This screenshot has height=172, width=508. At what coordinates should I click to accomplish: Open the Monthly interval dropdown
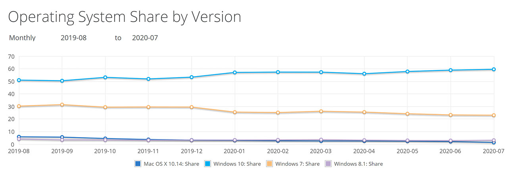click(22, 38)
